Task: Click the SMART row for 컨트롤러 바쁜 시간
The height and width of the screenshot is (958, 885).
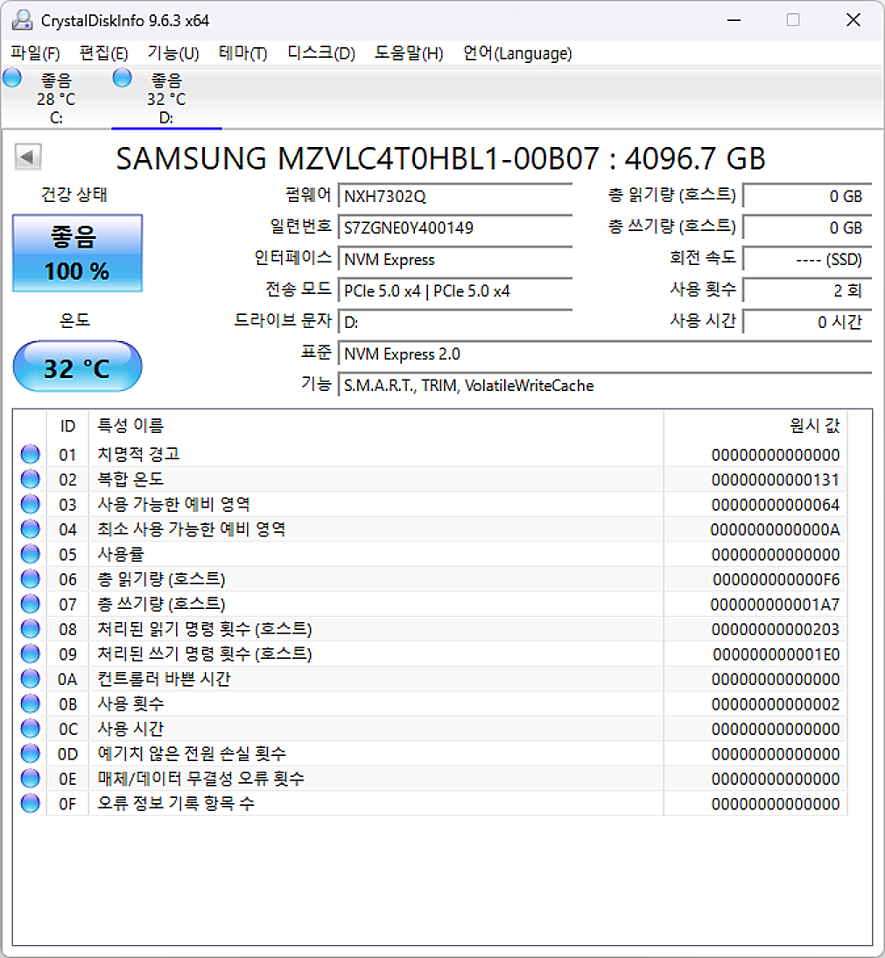Action: (x=350, y=678)
